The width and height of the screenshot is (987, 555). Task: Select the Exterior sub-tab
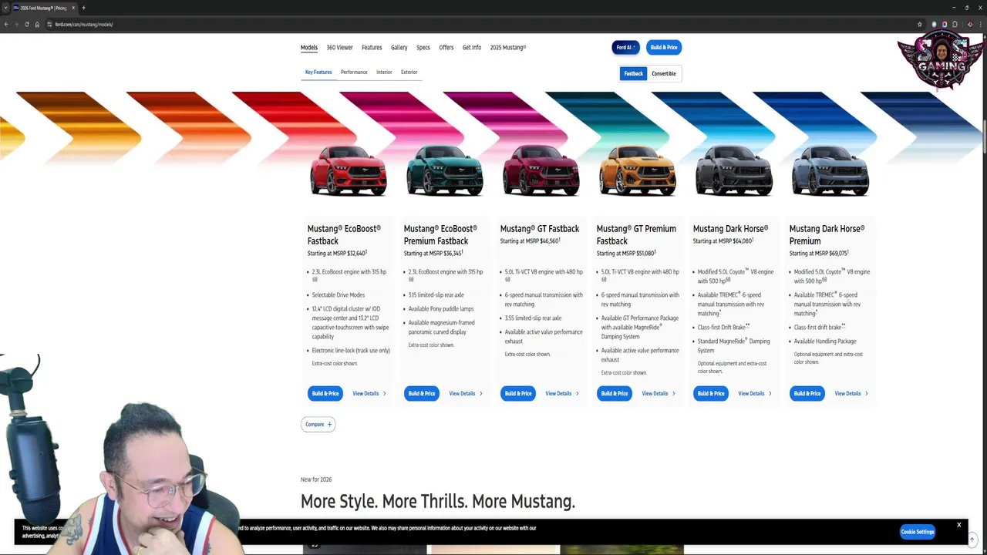tap(409, 72)
